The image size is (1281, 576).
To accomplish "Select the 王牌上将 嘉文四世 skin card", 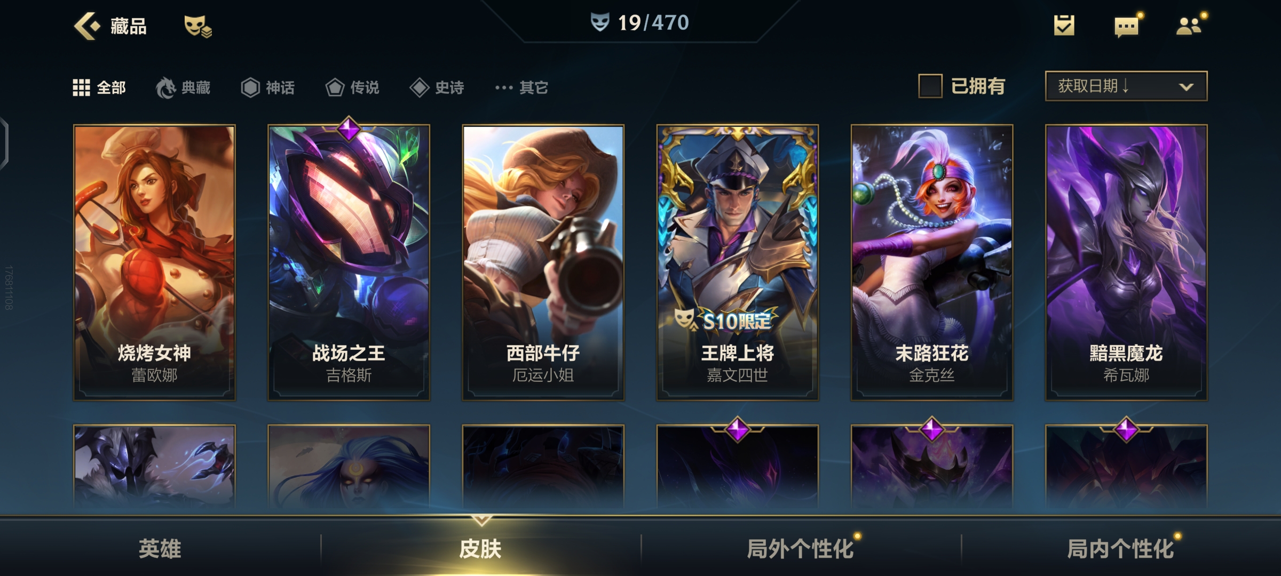I will point(737,262).
